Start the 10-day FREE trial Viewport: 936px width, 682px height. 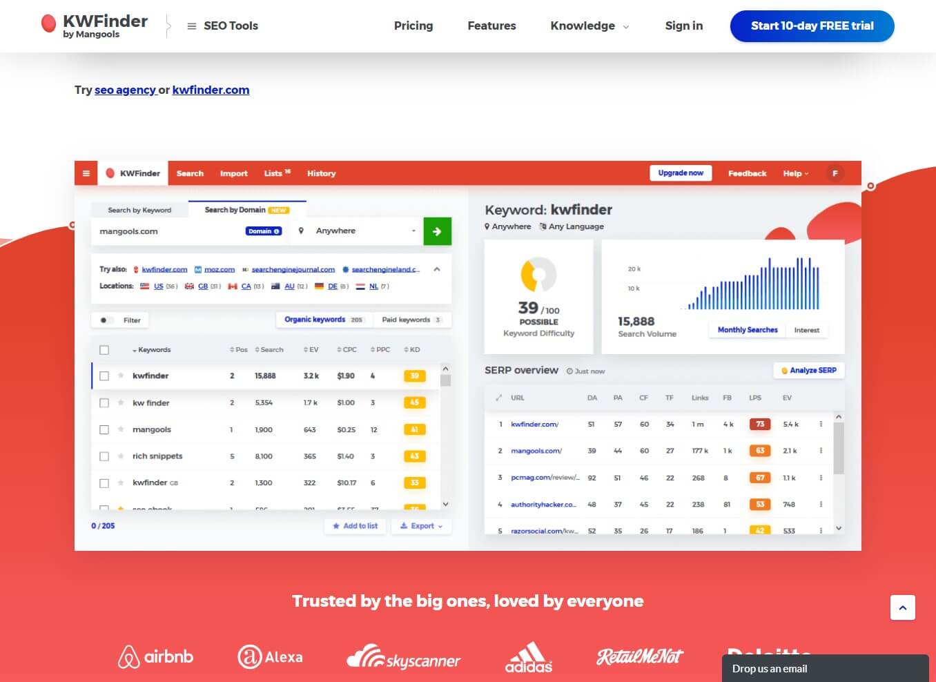[x=812, y=26]
